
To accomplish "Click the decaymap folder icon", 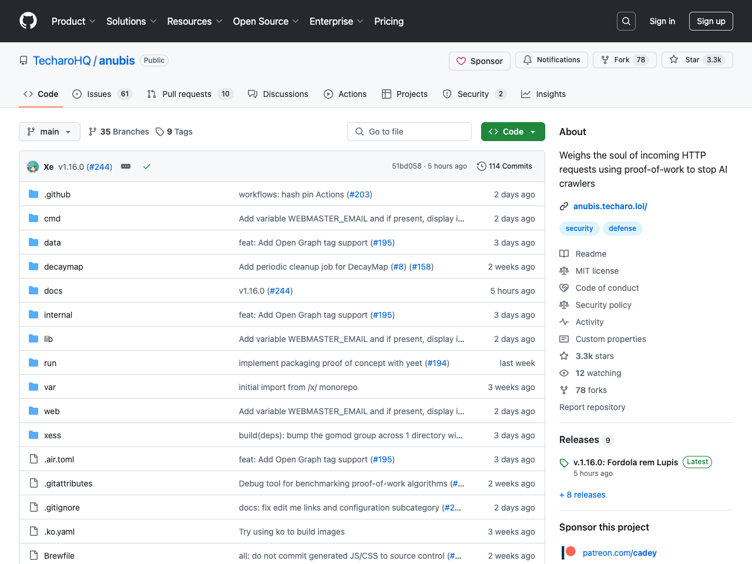I will coord(33,267).
